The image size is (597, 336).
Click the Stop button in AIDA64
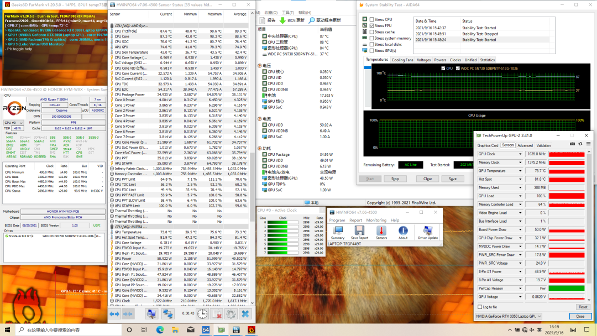click(x=395, y=179)
